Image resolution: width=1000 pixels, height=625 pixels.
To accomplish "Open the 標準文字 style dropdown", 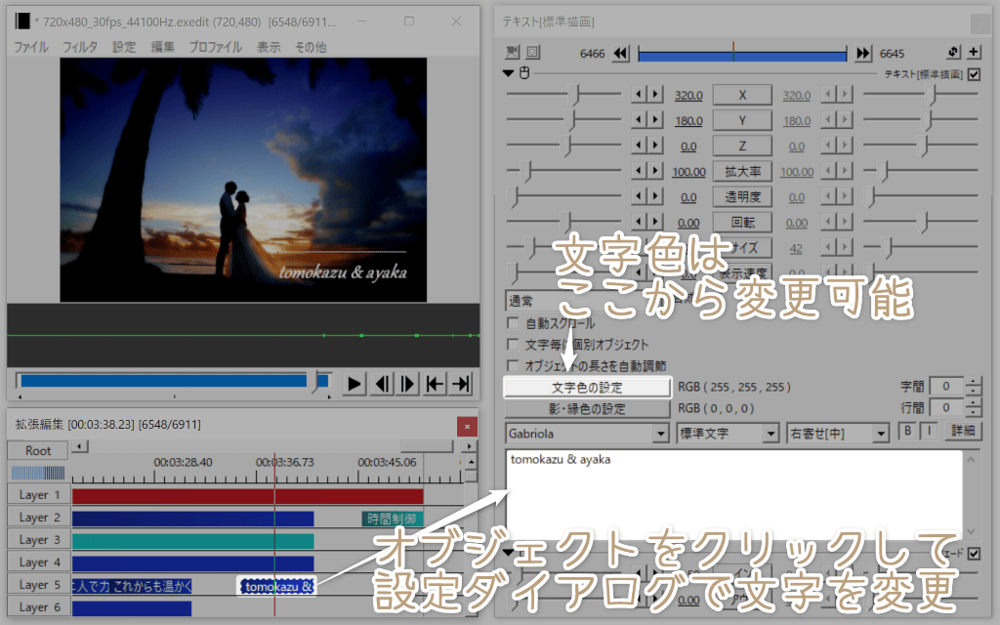I will [x=771, y=432].
